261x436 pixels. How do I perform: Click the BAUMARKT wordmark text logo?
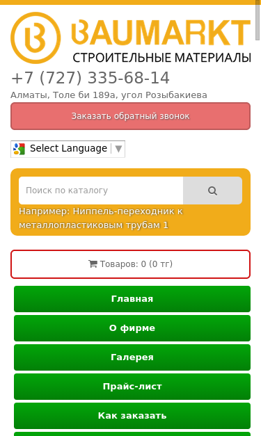coord(161,32)
